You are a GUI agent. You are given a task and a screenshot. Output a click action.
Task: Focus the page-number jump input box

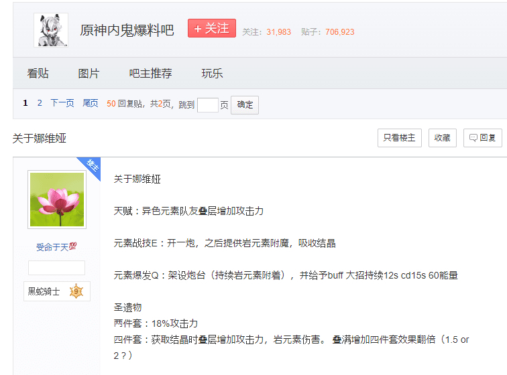208,105
